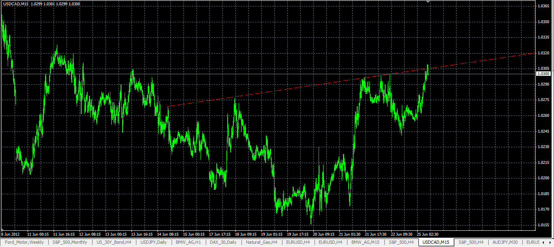Screen dimensions: 554x247
Task: Click the 1.0290 price axis label
Action: [x=543, y=84]
